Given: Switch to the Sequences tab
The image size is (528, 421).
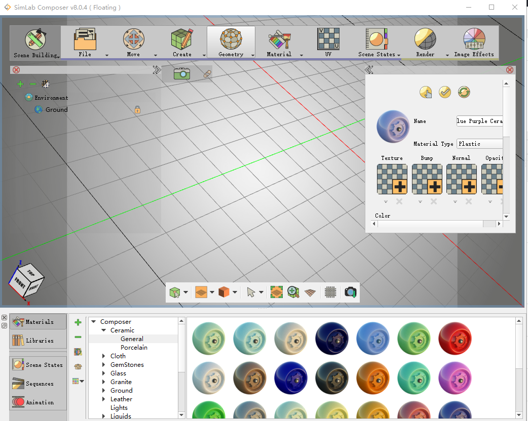Looking at the screenshot, I should point(38,384).
